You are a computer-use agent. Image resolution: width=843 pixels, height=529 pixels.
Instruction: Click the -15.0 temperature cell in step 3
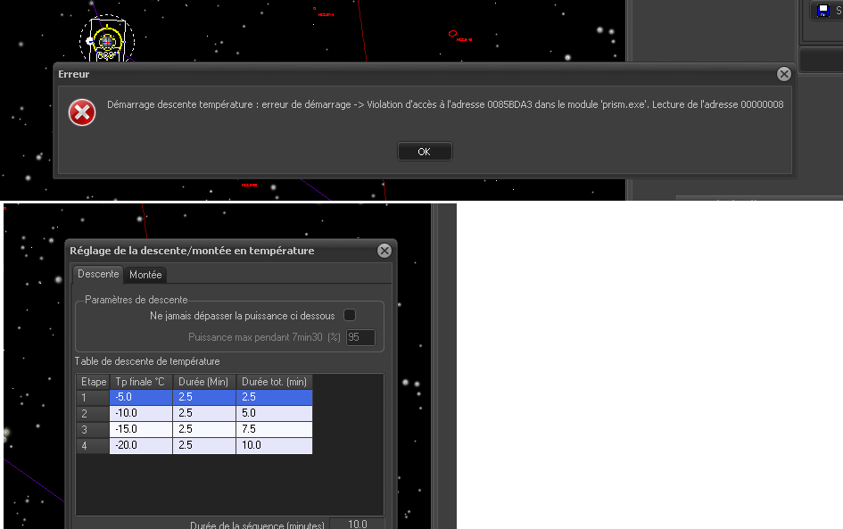[x=140, y=429]
